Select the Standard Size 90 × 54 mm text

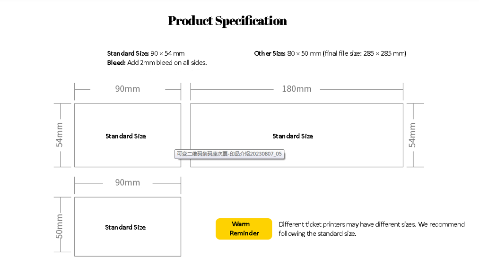click(x=146, y=53)
